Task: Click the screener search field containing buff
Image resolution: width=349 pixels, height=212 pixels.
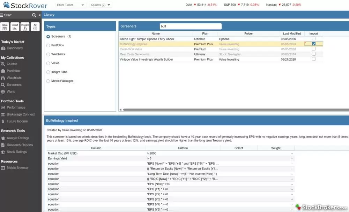Action: coord(191,26)
